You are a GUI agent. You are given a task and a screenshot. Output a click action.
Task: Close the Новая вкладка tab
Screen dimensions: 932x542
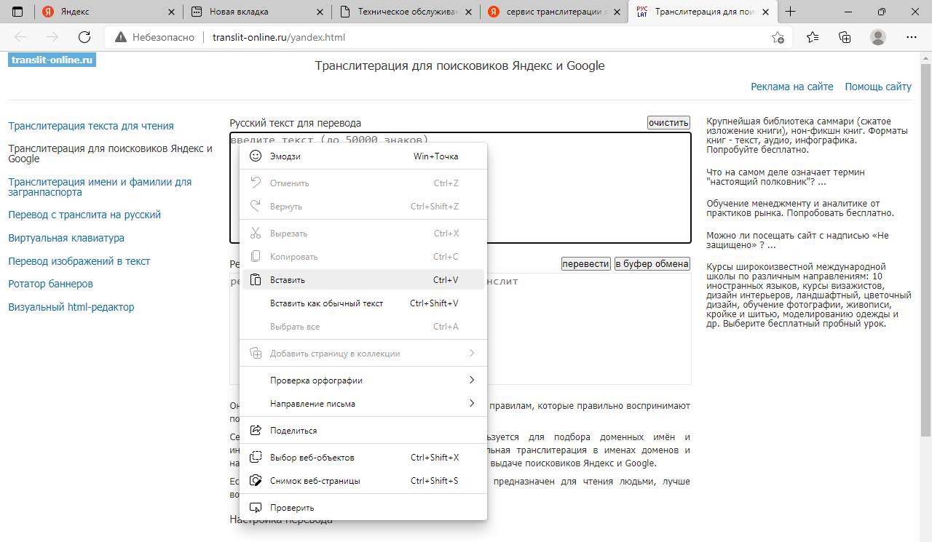[x=320, y=12]
